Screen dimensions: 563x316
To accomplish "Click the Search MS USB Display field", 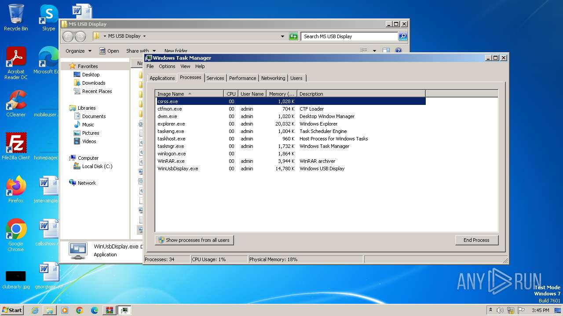I will [x=349, y=36].
